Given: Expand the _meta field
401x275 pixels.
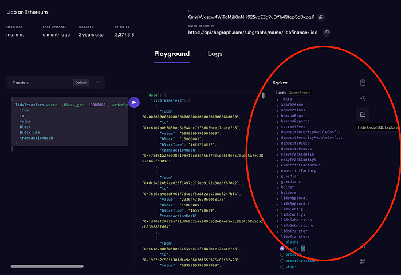Looking at the screenshot, I should [x=278, y=100].
